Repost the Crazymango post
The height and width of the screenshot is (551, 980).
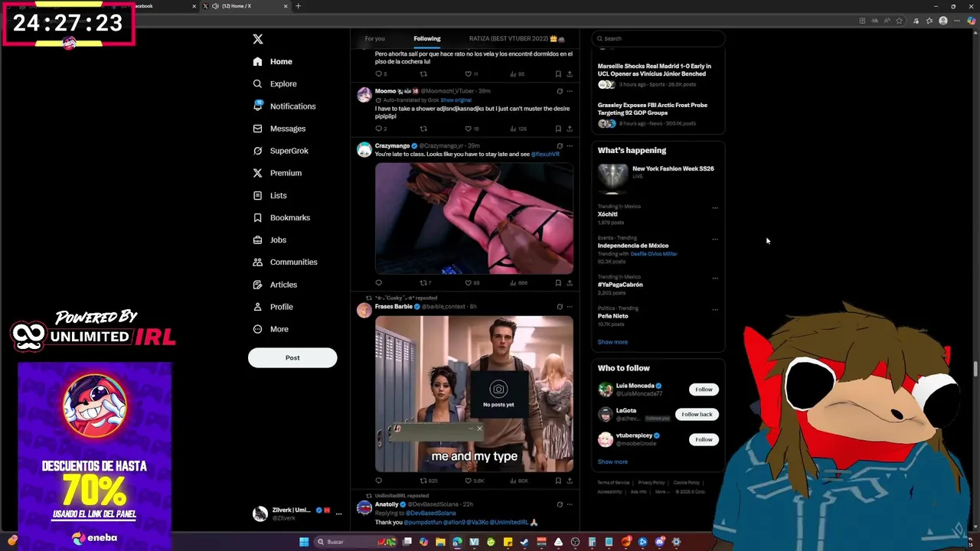(423, 282)
